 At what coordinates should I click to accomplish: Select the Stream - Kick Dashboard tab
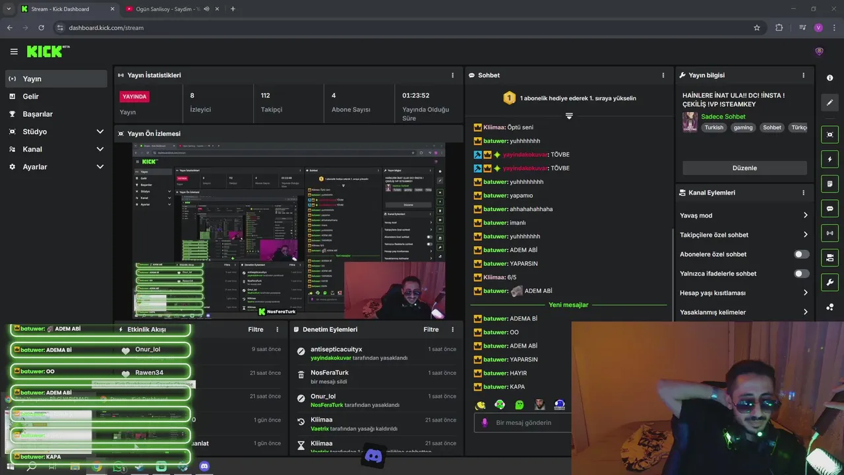tap(67, 9)
